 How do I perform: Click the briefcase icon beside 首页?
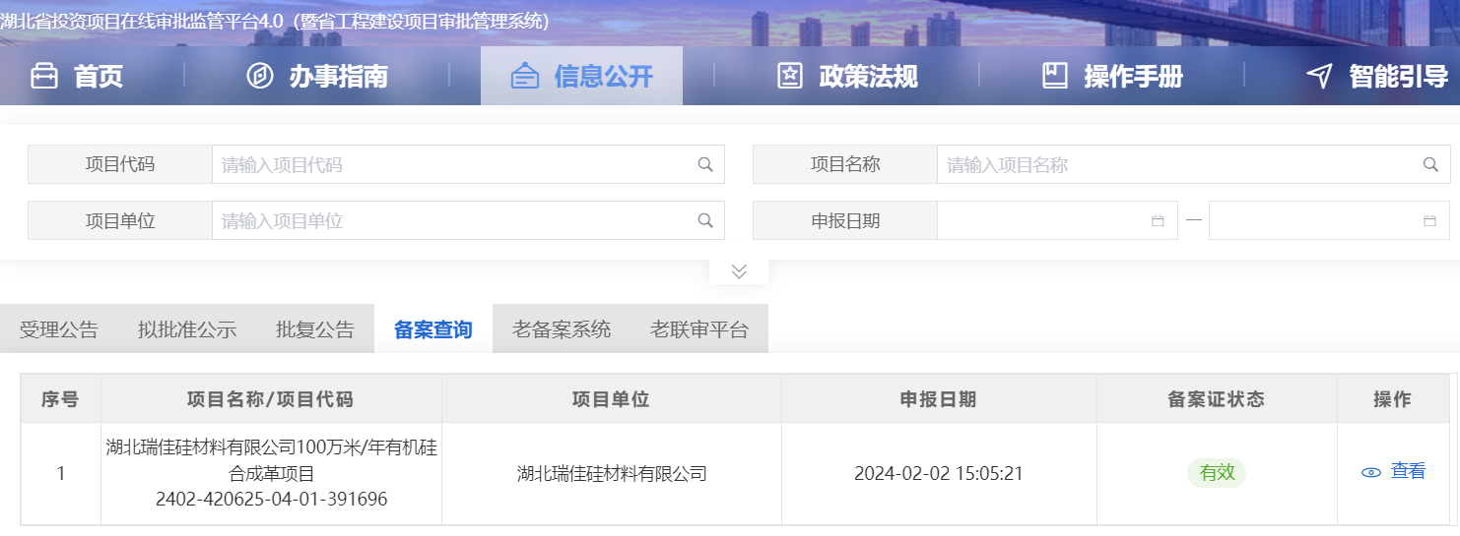44,76
